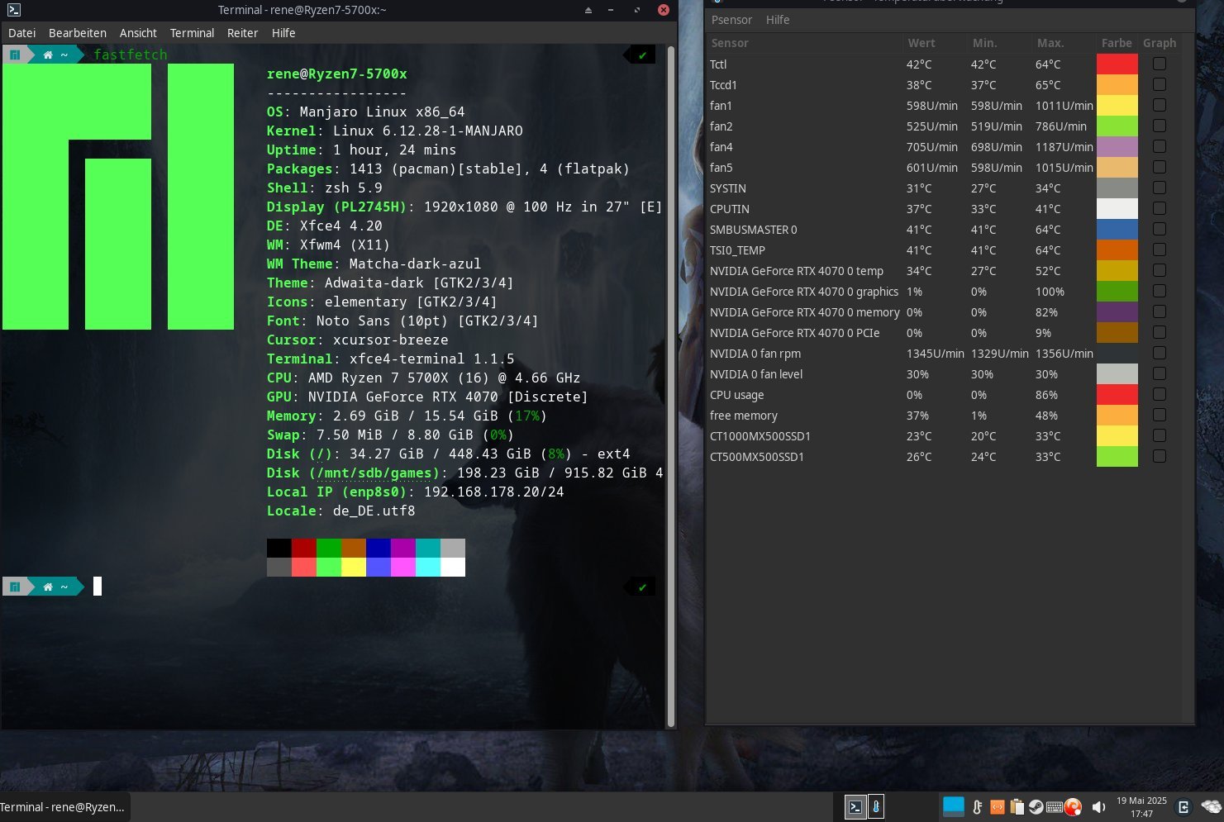This screenshot has height=822, width=1224.
Task: Open the clipboard manager tray icon
Action: [1017, 807]
